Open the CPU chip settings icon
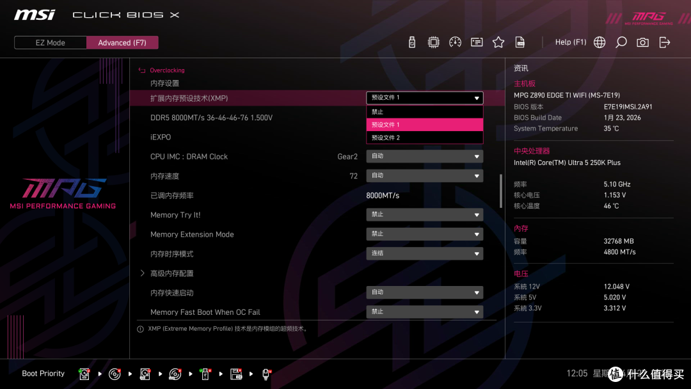691x389 pixels. point(433,42)
